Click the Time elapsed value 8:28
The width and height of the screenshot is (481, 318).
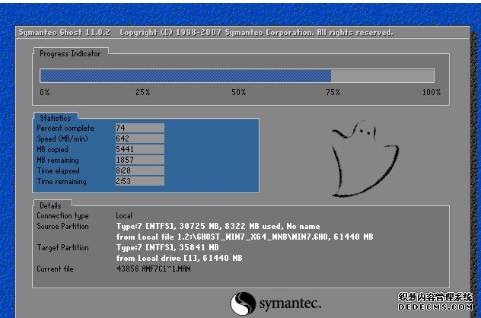pos(139,170)
